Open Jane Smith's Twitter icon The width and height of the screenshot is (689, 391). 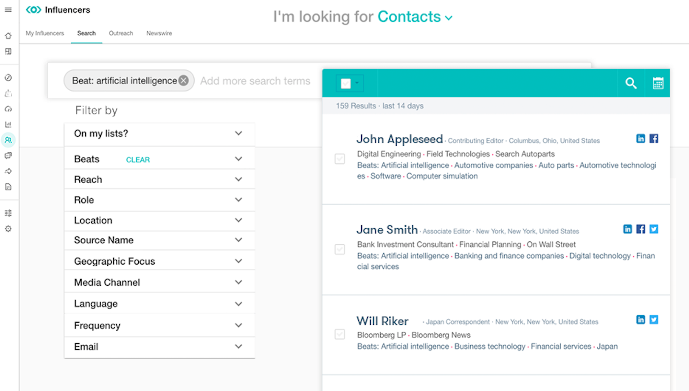[654, 229]
